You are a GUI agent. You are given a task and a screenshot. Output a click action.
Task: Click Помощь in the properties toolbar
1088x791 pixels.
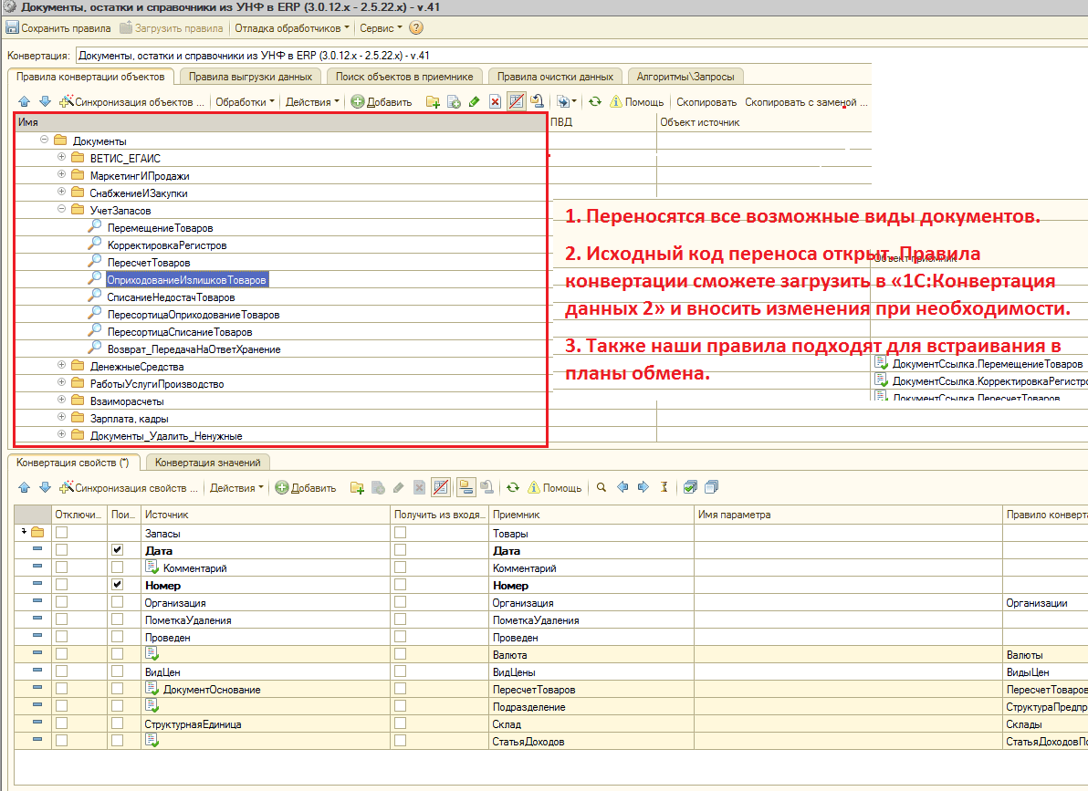point(555,488)
